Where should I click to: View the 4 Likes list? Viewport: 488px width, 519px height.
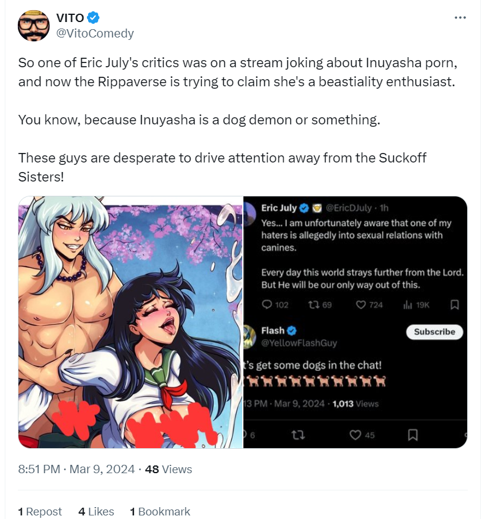click(x=96, y=511)
